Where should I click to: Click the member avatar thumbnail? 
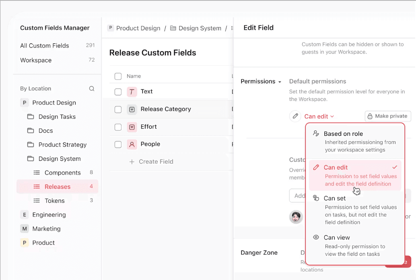pyautogui.click(x=296, y=217)
